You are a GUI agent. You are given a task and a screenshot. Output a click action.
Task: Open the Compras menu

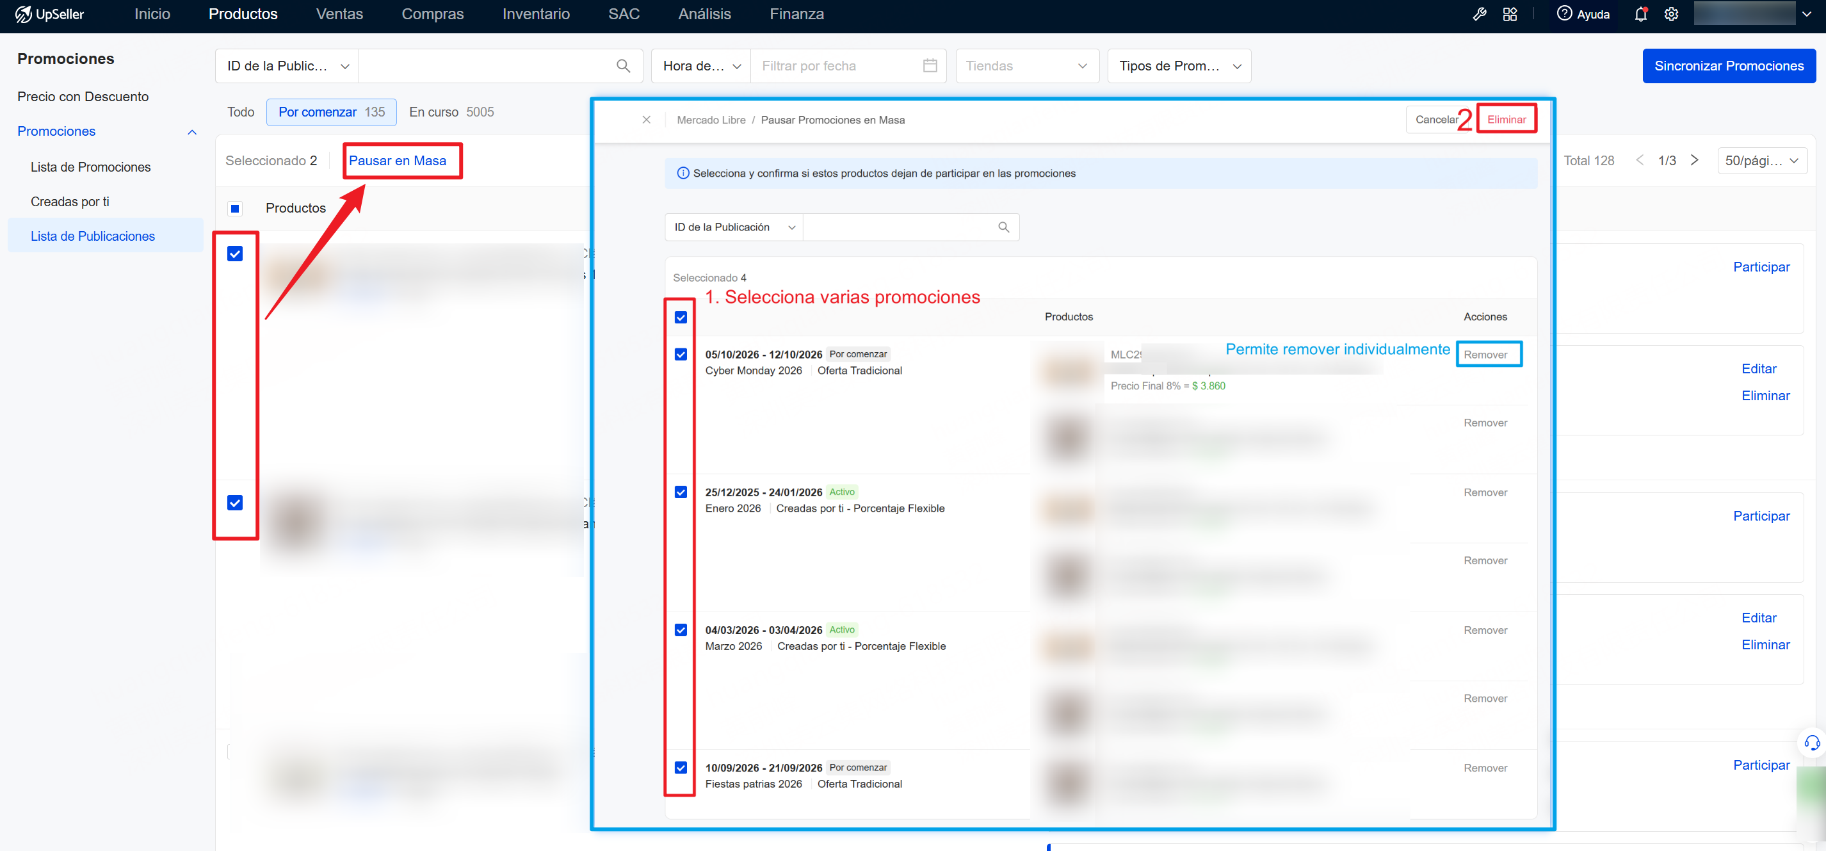[432, 14]
